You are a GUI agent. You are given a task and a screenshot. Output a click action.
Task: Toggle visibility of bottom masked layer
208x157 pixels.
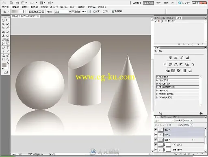coord(156,150)
